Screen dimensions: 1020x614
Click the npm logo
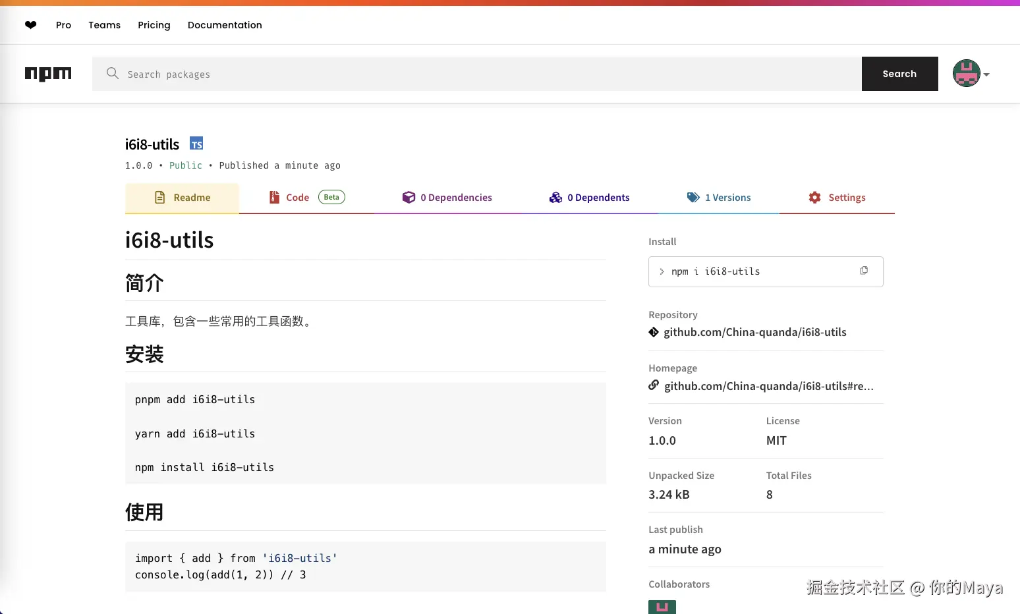[x=48, y=73]
